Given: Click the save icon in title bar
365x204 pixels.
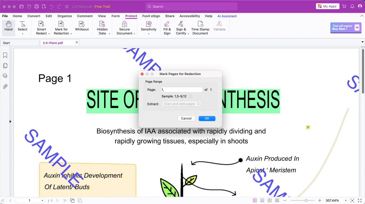Looking at the screenshot, I should (29, 6).
